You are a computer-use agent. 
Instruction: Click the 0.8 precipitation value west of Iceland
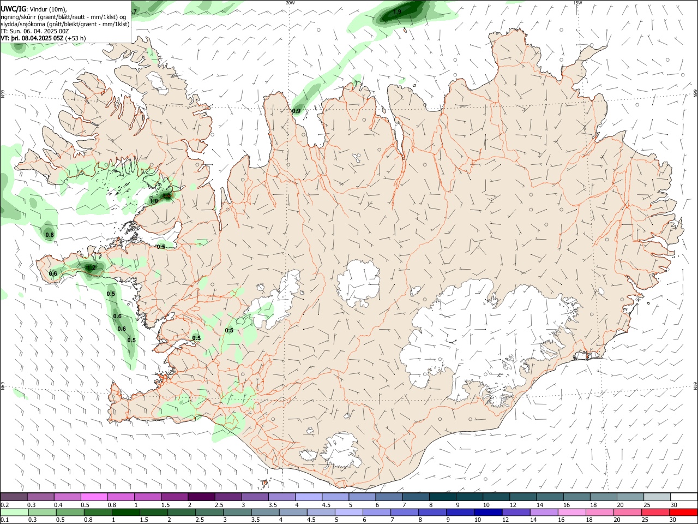pos(50,235)
